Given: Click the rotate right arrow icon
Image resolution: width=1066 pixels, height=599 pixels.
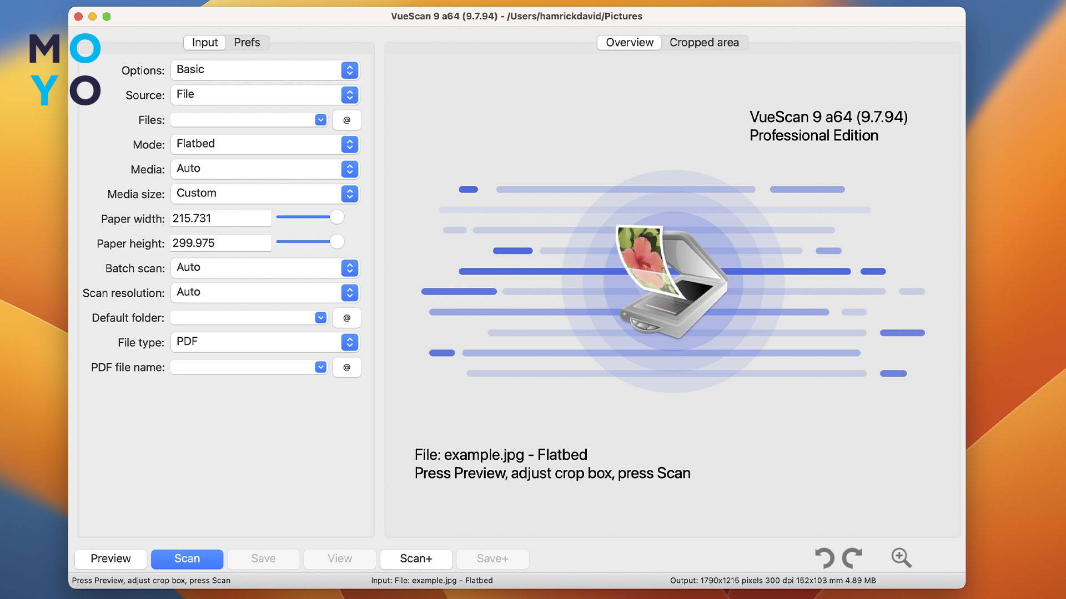Looking at the screenshot, I should [x=852, y=558].
